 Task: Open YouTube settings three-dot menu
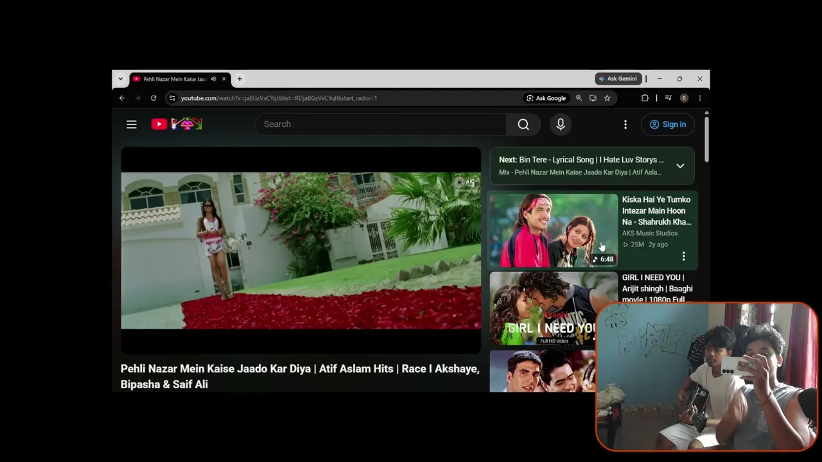625,124
